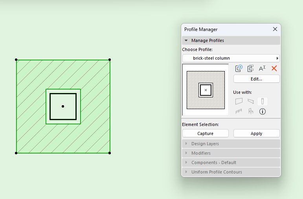Expand Uniform Profile Contours section
The height and width of the screenshot is (199, 303).
(231, 172)
